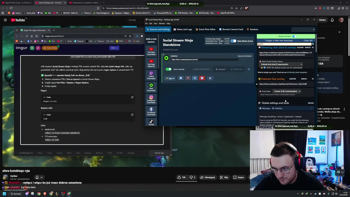Open Preset Style Classic dropdown
Image resolution: width=350 pixels, height=197 pixels.
[x=287, y=91]
